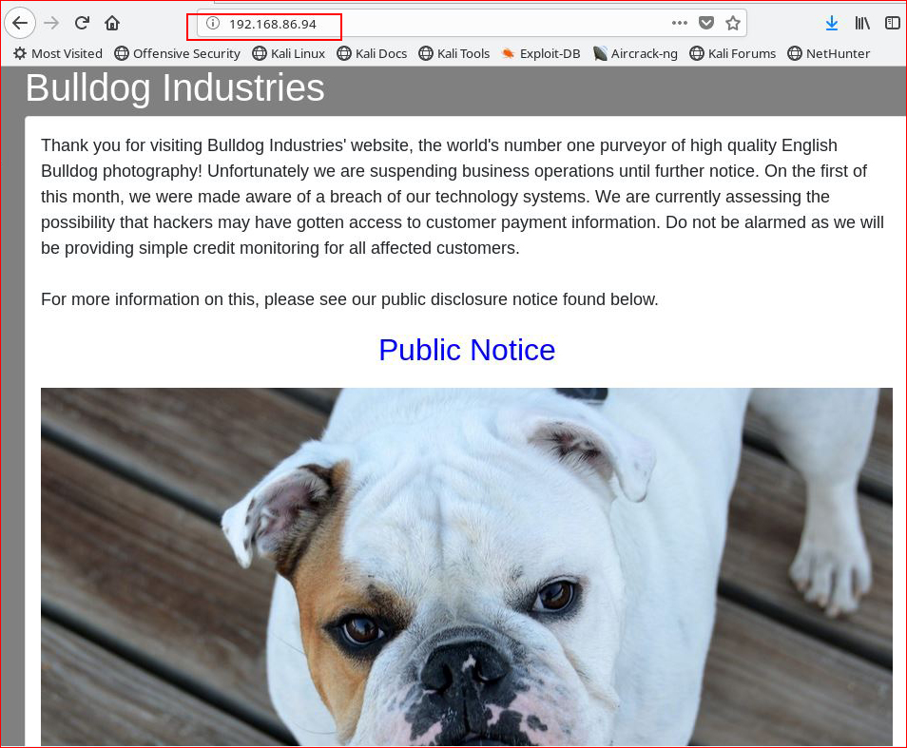907x748 pixels.
Task: Open the Kali Docs bookmark
Action: click(372, 54)
